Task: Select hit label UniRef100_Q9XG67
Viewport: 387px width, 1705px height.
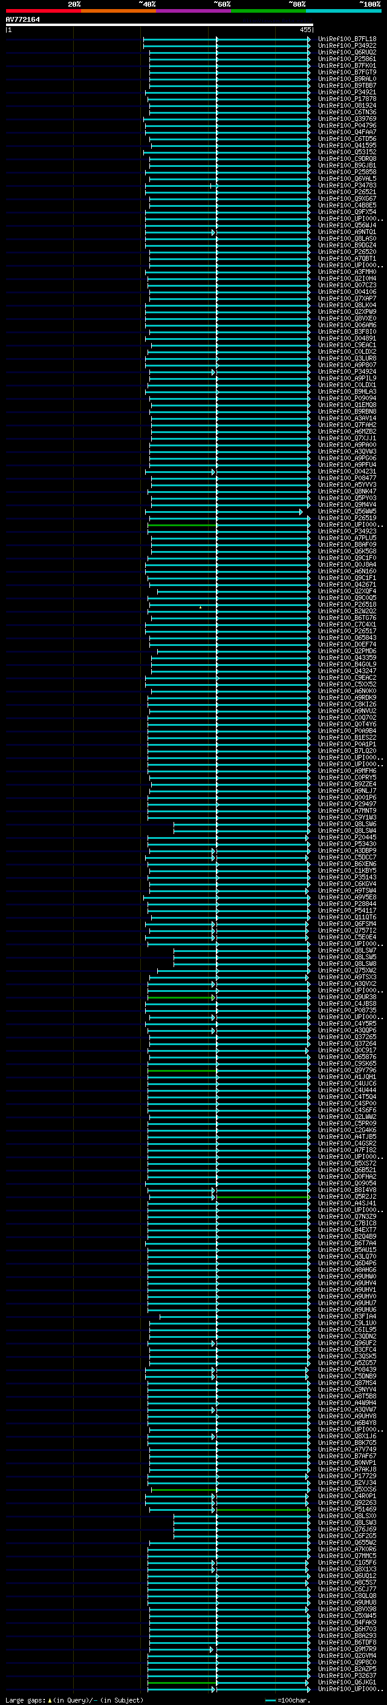Action: 347,198
